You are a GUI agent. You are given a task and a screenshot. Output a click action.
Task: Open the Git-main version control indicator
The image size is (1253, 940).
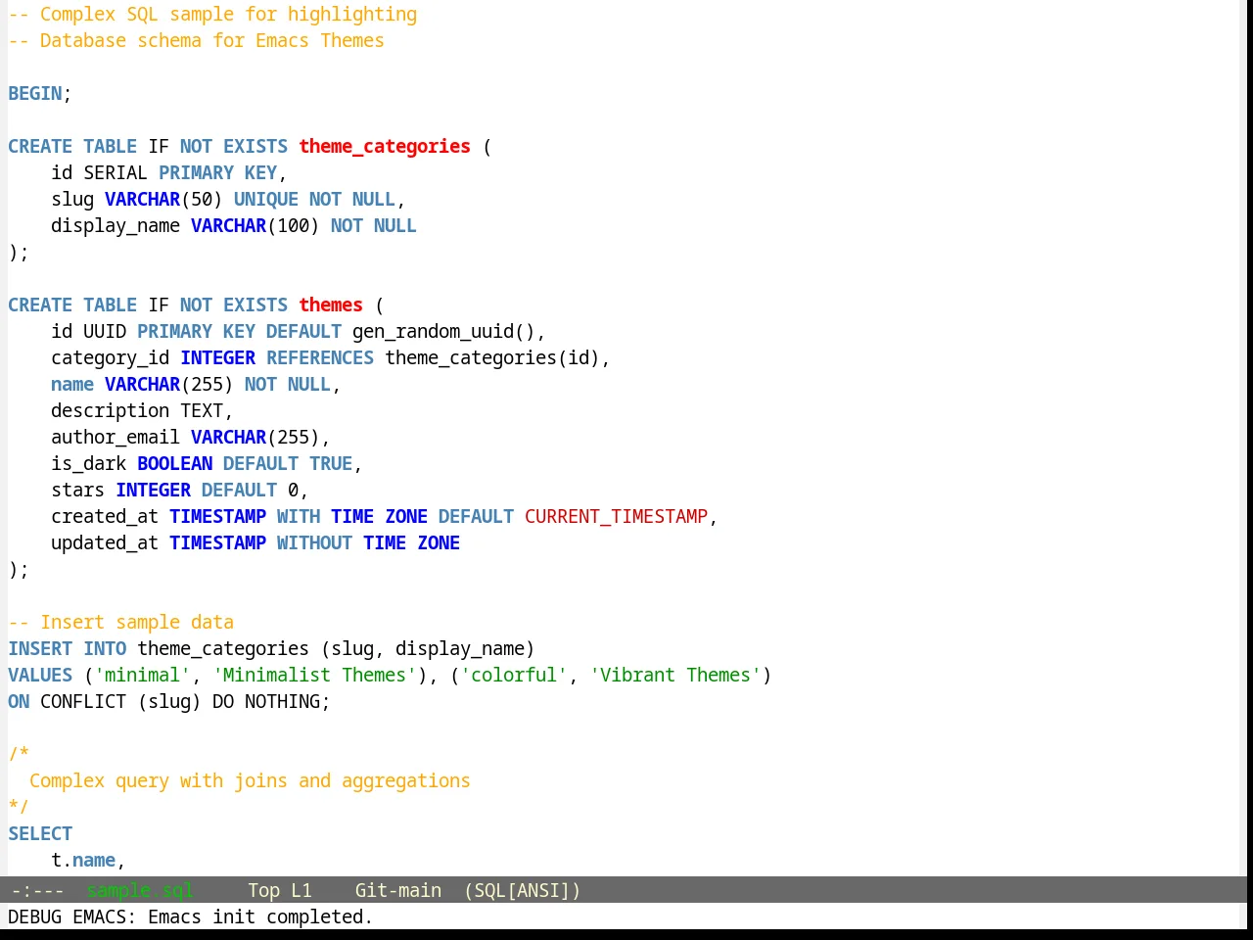point(397,890)
